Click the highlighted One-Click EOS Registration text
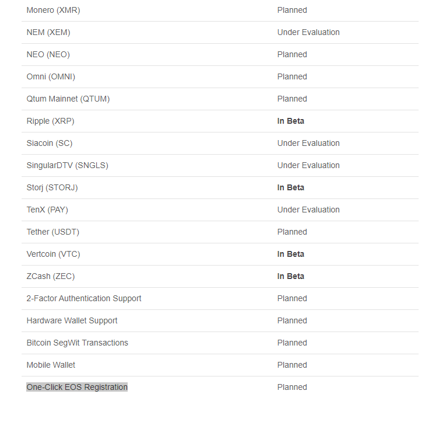 pyautogui.click(x=77, y=387)
